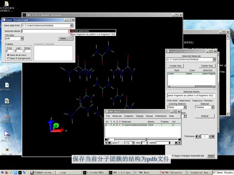The width and height of the screenshot is (234, 175).
Task: Open Selected Molecule dropdown in Graphical Representations
Action: click(214, 59)
